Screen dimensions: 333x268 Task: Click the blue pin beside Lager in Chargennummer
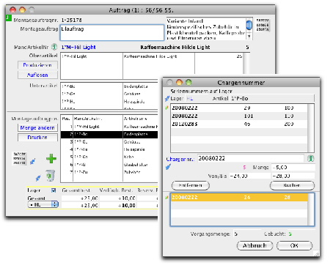[167, 99]
